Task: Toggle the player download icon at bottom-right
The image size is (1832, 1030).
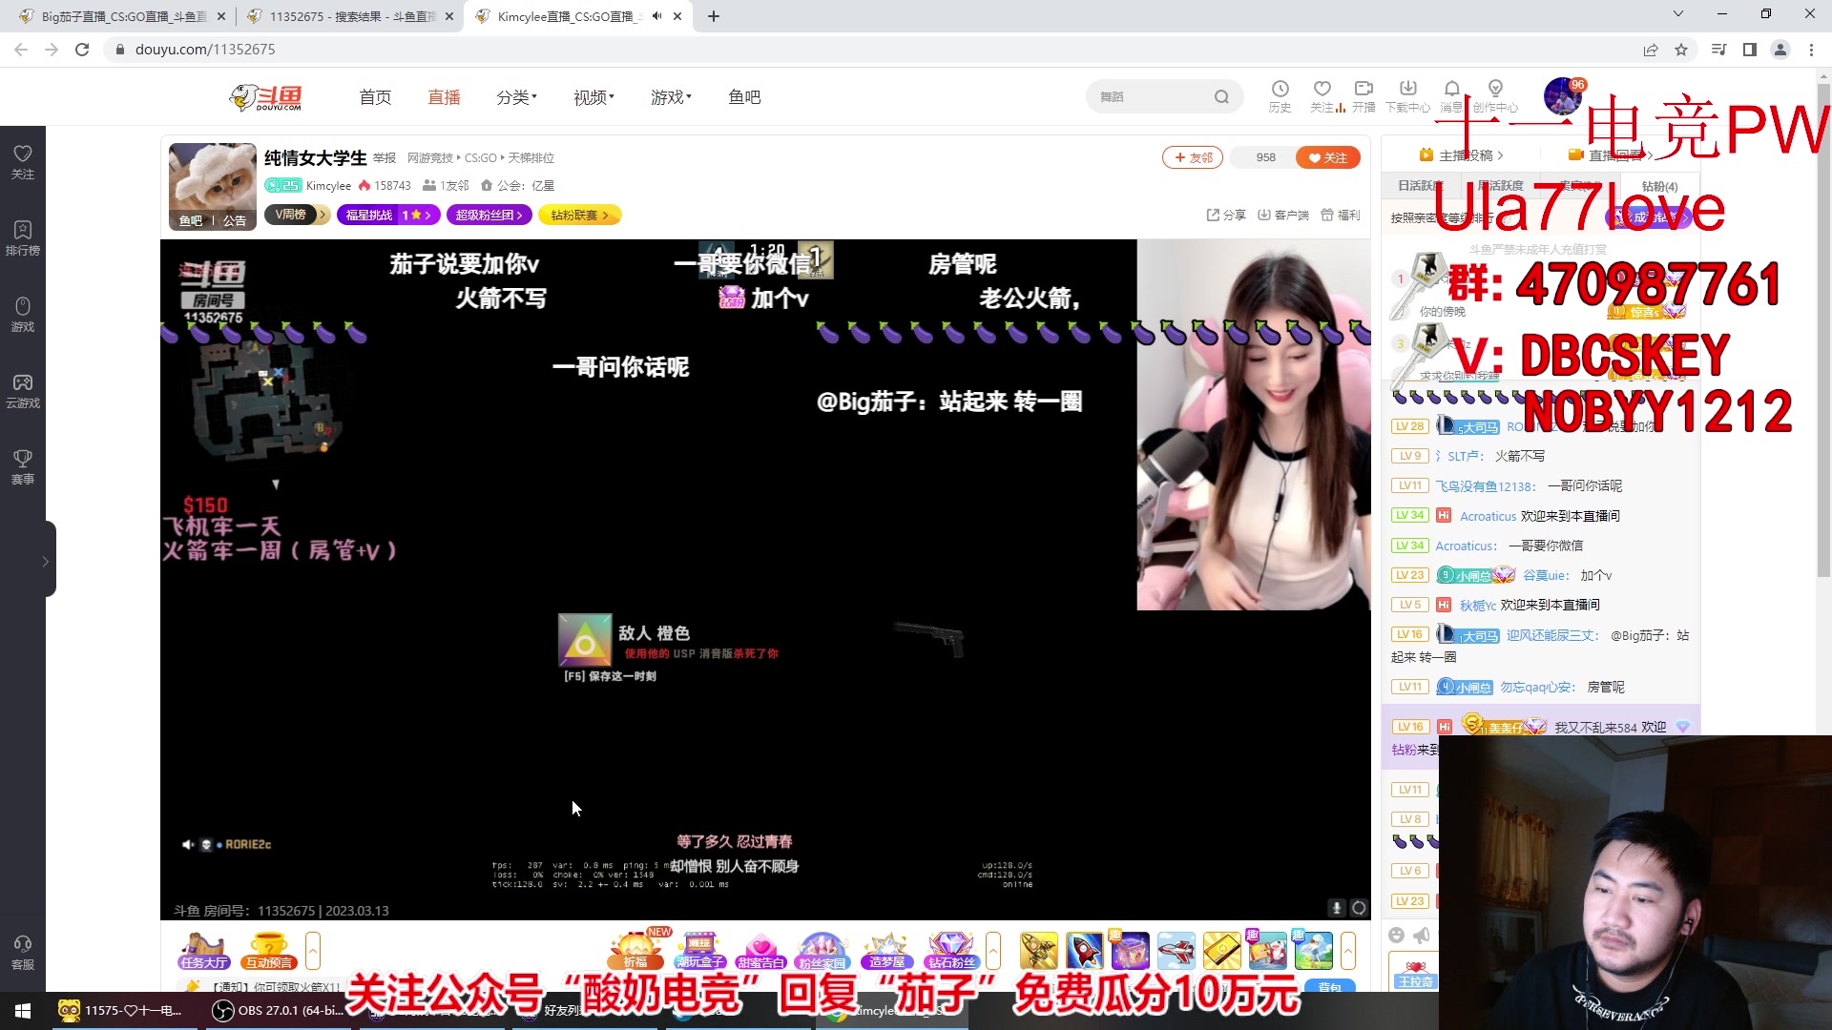Action: 1337,908
